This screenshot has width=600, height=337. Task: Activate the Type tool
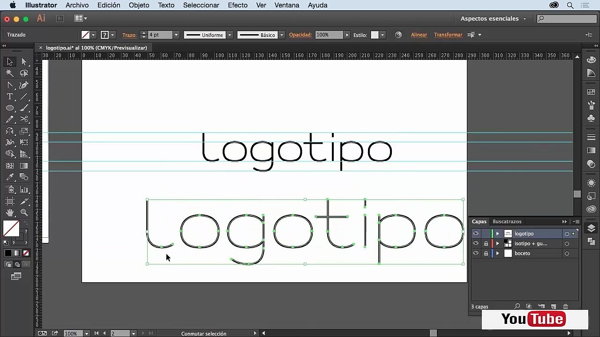[10, 96]
